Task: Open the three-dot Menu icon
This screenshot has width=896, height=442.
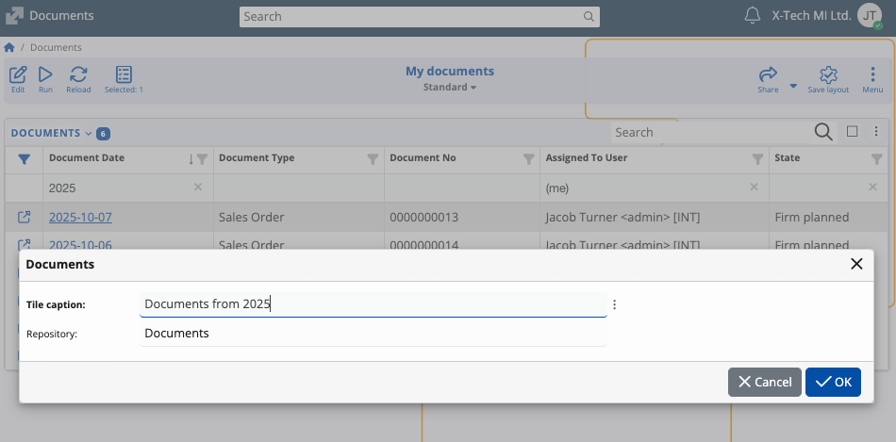Action: (872, 75)
